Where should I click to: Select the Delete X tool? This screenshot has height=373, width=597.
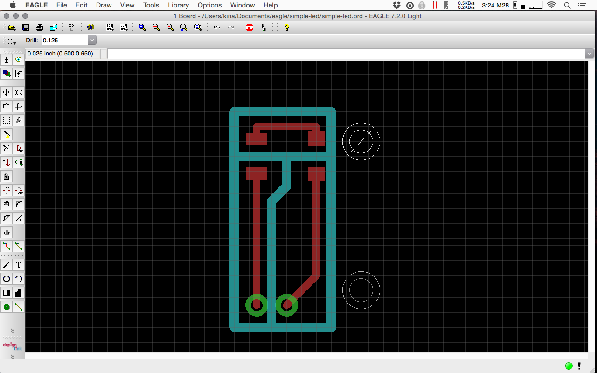[x=7, y=148]
